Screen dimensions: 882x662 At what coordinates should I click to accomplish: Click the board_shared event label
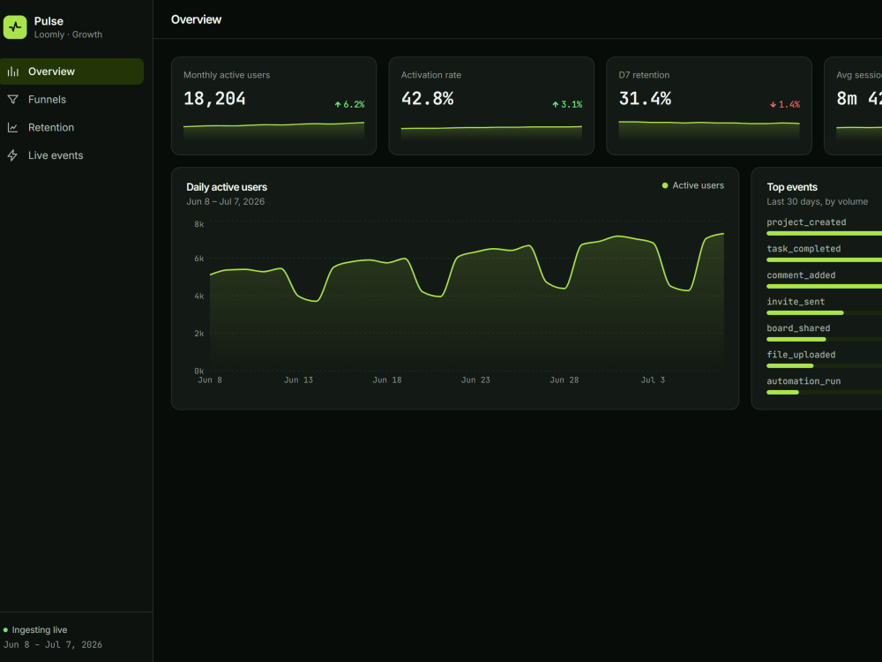tap(798, 328)
